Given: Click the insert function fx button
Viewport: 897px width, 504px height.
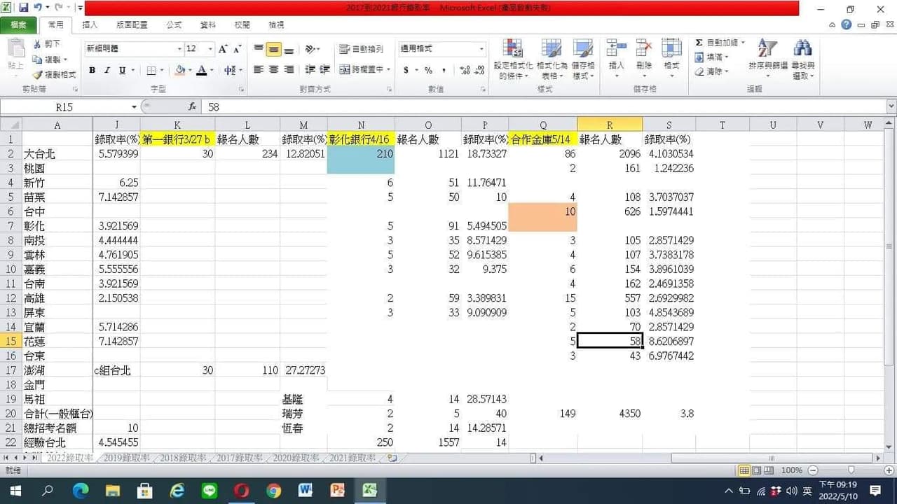Looking at the screenshot, I should tap(192, 107).
